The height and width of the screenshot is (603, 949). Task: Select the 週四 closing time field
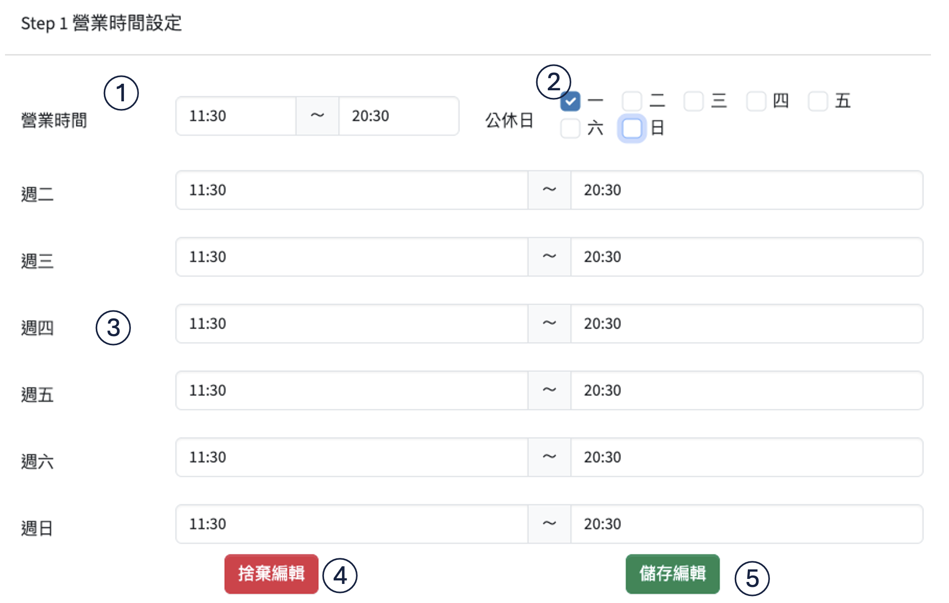746,324
